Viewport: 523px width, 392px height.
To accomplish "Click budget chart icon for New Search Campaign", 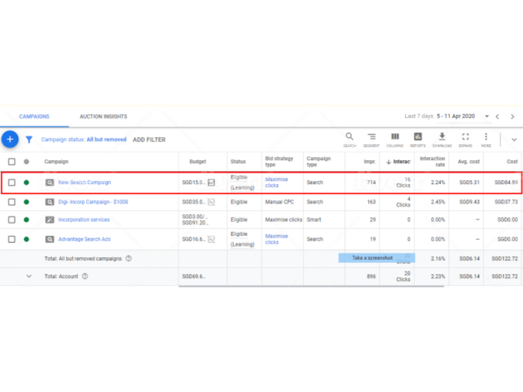I will point(211,182).
